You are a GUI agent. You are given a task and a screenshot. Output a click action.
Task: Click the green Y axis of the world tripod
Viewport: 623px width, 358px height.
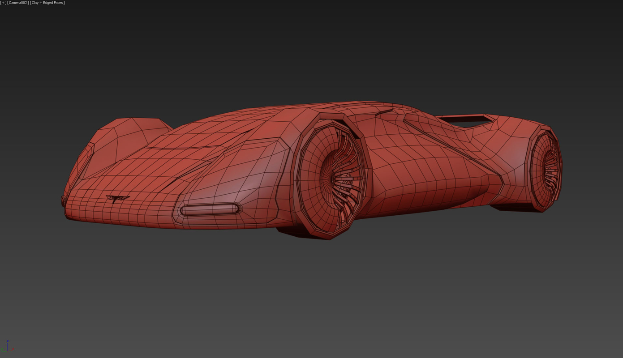point(4,351)
